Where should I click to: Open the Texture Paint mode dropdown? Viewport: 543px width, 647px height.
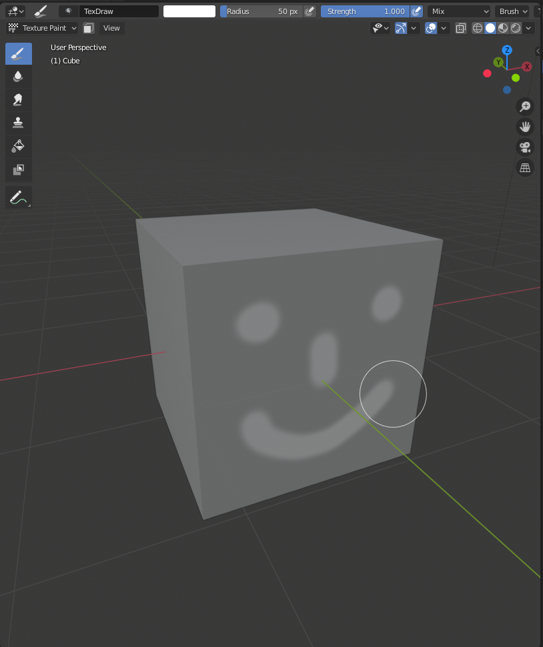tap(43, 28)
